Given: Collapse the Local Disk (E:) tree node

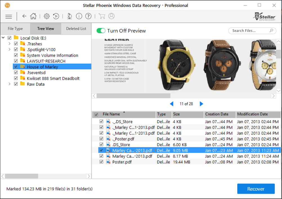Looking at the screenshot, I should 3,38.
